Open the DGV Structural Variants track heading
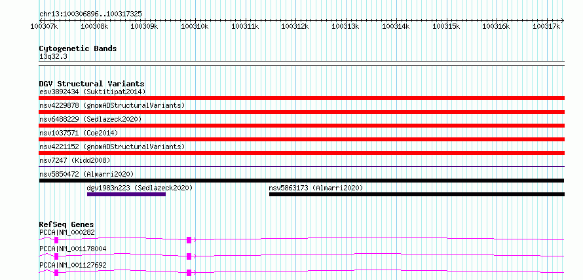583x280 pixels. (92, 84)
